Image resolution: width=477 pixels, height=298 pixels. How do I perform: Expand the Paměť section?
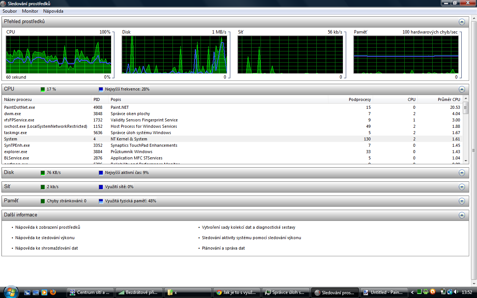click(462, 201)
